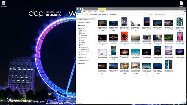Select Quick access in the navigation pane

86,19
